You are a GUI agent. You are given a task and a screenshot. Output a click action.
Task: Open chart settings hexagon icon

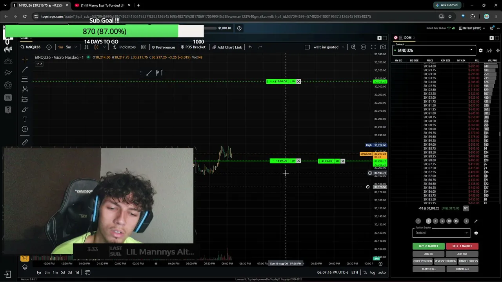pyautogui.click(x=364, y=47)
